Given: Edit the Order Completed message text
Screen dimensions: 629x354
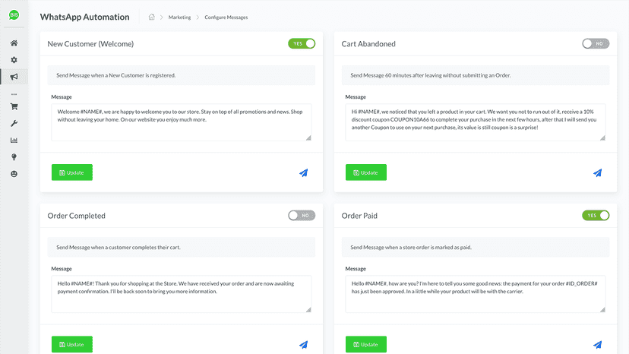Looking at the screenshot, I should (x=182, y=294).
